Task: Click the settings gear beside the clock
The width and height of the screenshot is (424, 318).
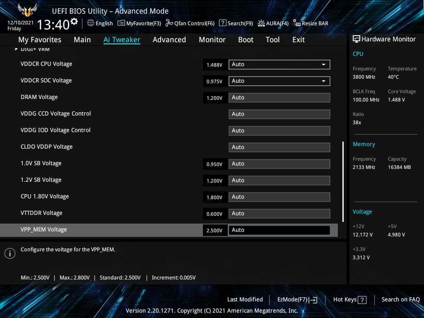Action: point(74,22)
